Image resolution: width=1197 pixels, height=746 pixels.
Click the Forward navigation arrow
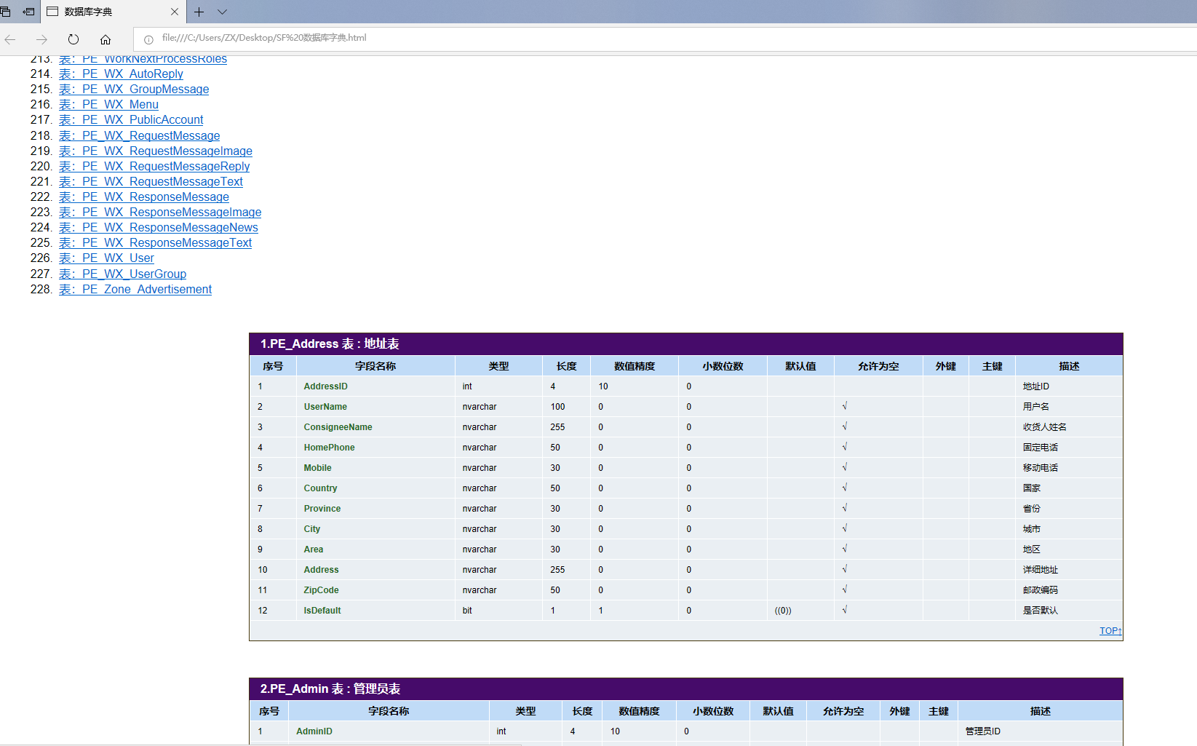tap(41, 39)
